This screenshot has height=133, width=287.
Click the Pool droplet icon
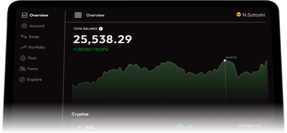23,58
